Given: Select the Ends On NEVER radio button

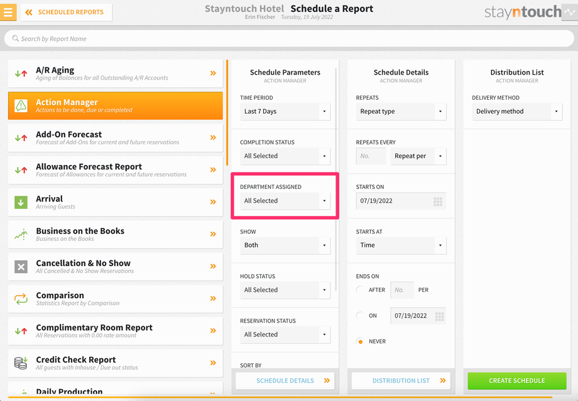Looking at the screenshot, I should point(361,341).
